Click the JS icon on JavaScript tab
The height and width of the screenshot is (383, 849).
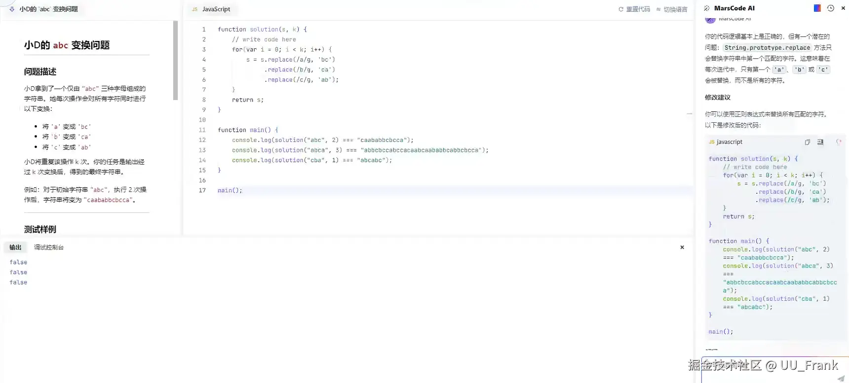pyautogui.click(x=194, y=9)
